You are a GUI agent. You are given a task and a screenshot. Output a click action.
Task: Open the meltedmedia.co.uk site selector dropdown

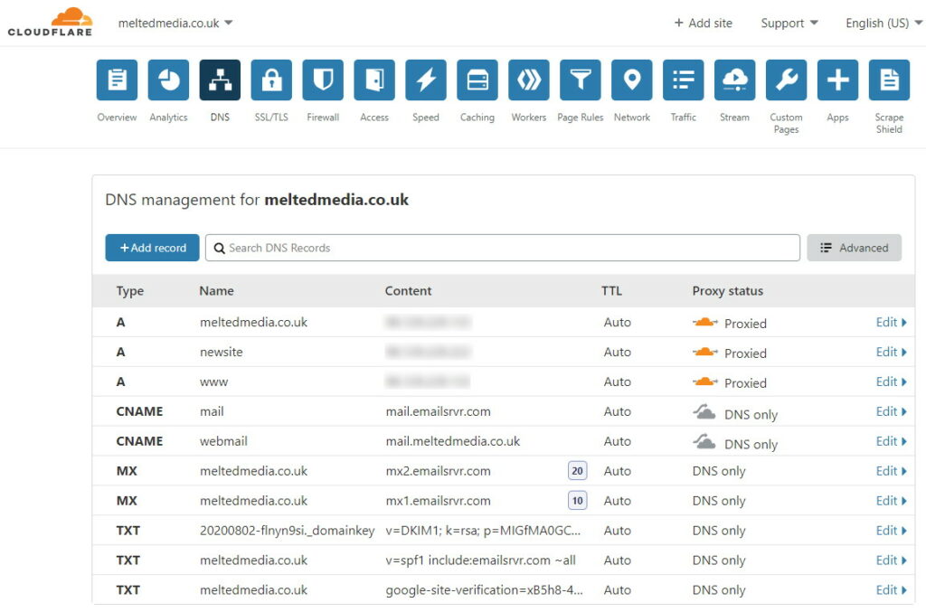pos(175,23)
